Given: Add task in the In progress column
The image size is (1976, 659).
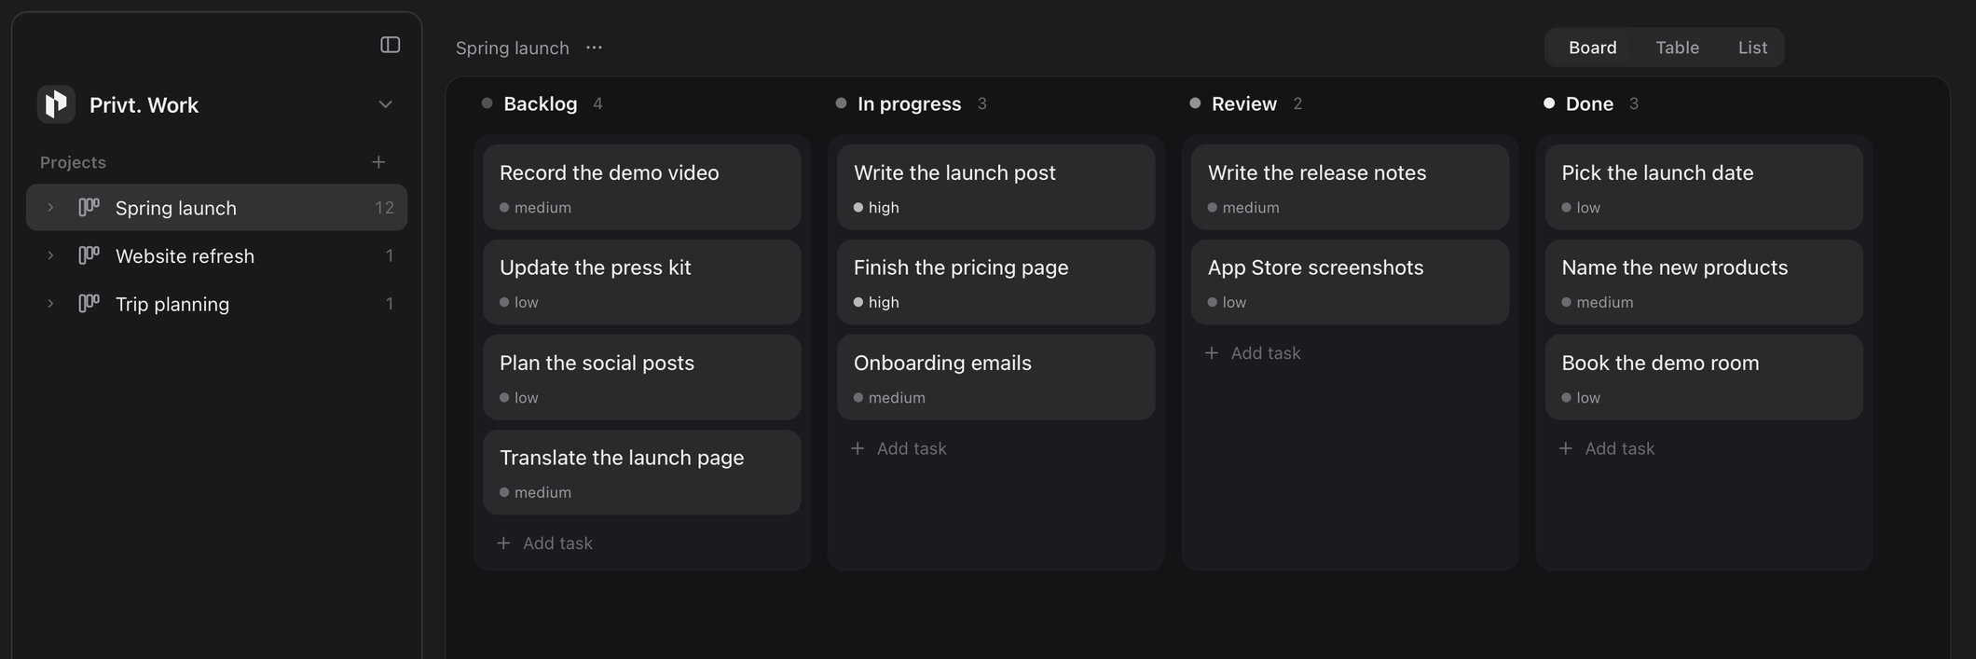Looking at the screenshot, I should (x=899, y=448).
